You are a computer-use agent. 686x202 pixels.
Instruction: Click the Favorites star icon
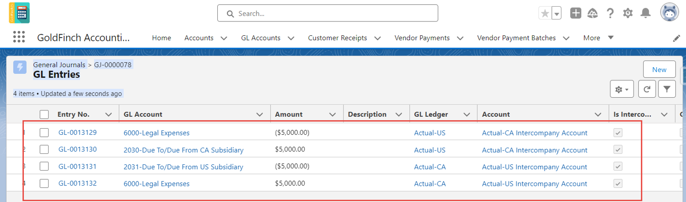click(x=545, y=13)
